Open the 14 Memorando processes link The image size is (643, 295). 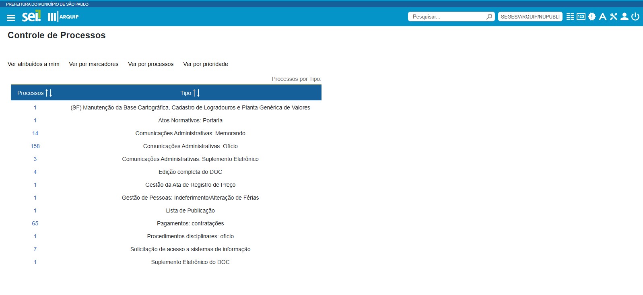pos(35,133)
